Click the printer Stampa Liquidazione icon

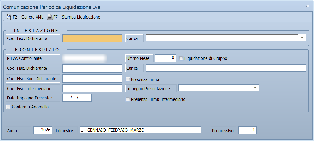(x=49, y=17)
